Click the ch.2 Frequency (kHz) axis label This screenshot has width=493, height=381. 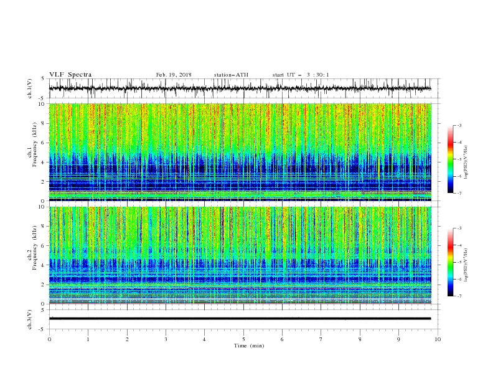pyautogui.click(x=32, y=248)
